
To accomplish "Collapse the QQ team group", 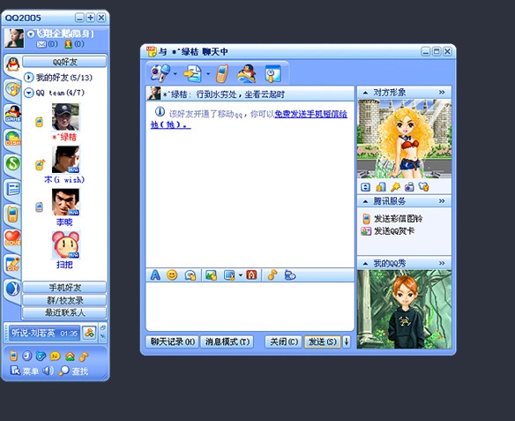I will [29, 93].
